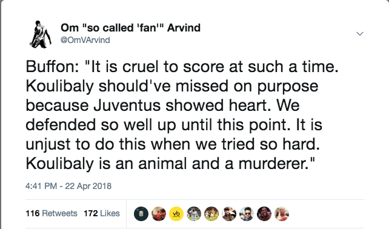Open the 4:41 PM - 22 Apr 2018 timestamp

pos(68,186)
